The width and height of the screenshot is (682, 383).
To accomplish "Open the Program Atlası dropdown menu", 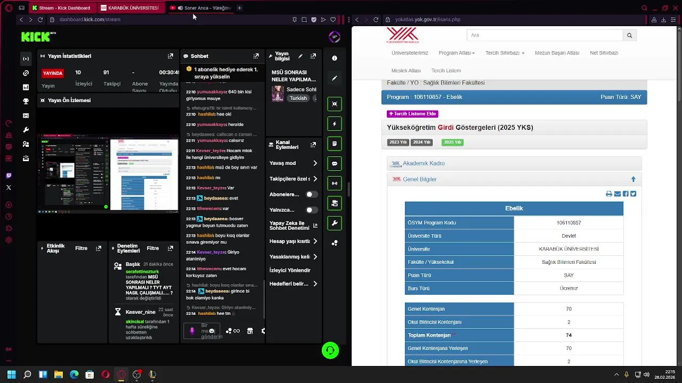I will point(457,53).
